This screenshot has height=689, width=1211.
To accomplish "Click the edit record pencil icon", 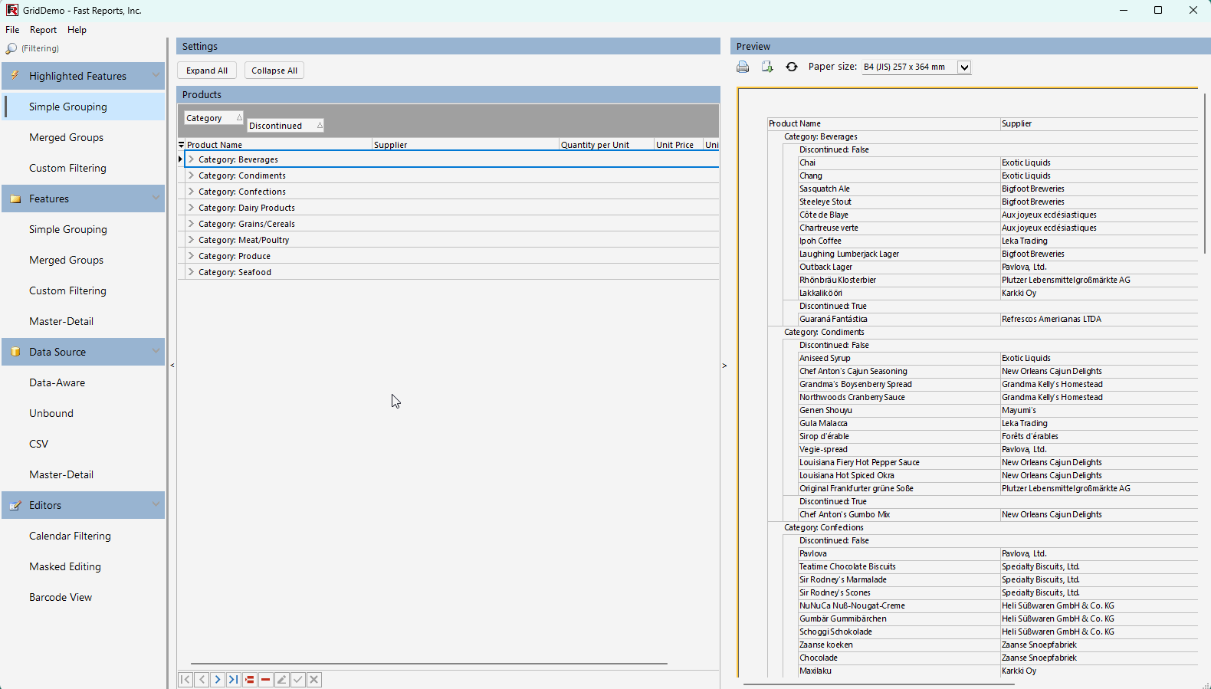I will pos(282,680).
